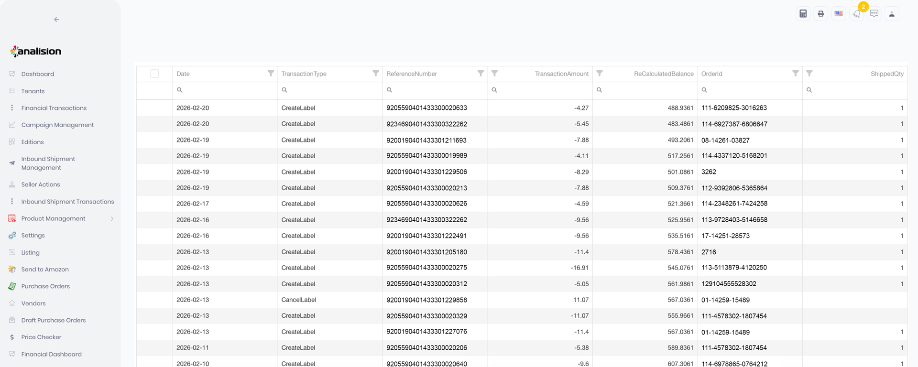Click the printer icon
918x367 pixels.
point(820,14)
